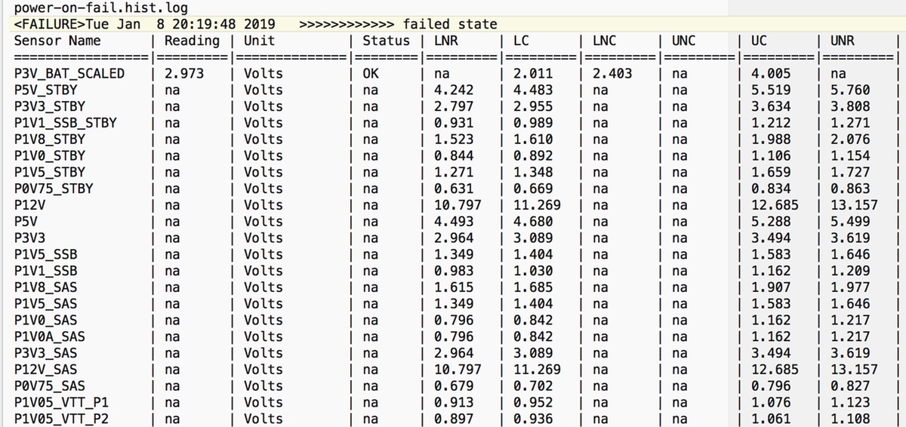Click the UC value 4.005
The width and height of the screenshot is (906, 427).
pyautogui.click(x=770, y=74)
